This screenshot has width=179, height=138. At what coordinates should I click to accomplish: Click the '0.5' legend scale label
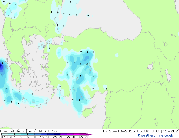[10, 137]
